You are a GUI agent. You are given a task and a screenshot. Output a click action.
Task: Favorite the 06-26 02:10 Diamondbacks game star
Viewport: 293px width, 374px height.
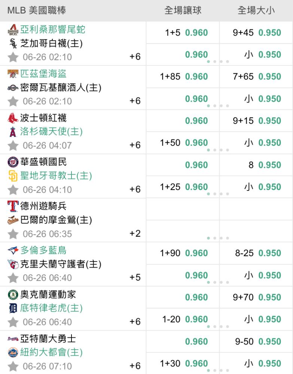pos(13,57)
